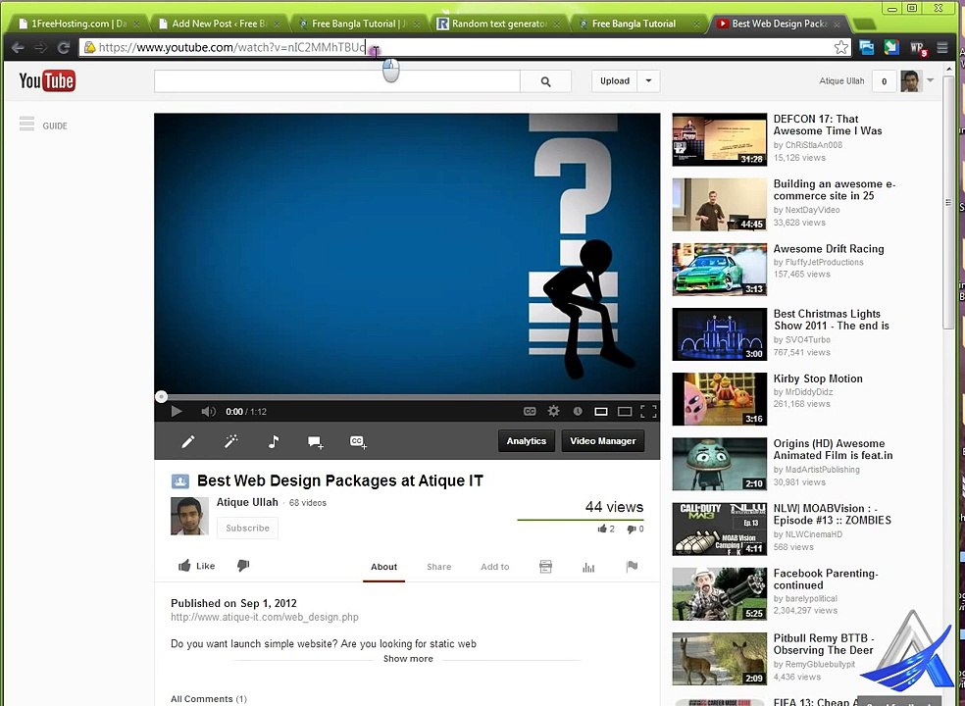Screen dimensions: 965x706
Task: Click the Like thumbs-up button
Action: [x=196, y=566]
